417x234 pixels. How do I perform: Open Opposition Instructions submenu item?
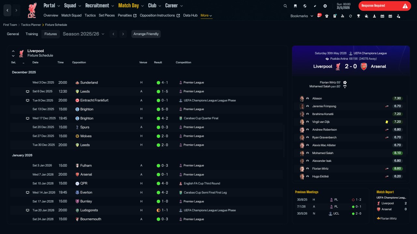click(160, 16)
